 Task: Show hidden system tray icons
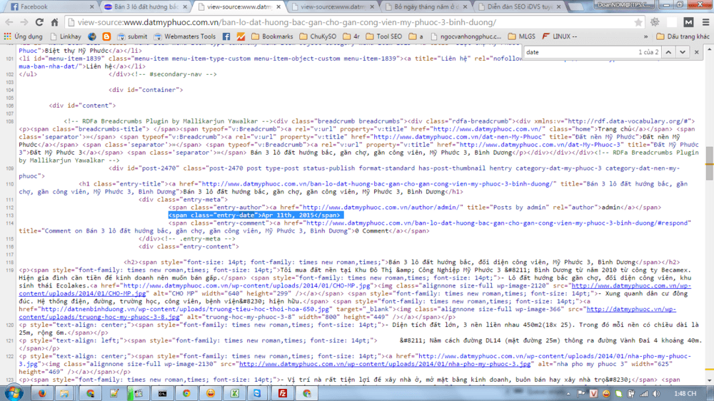(x=568, y=394)
